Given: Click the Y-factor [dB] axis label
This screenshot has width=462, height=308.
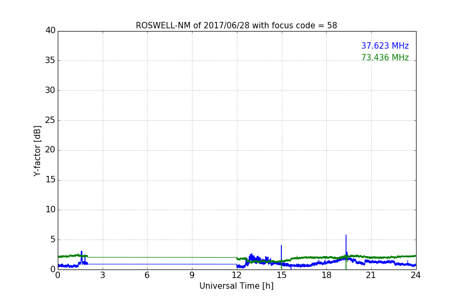Looking at the screenshot, I should tap(37, 151).
